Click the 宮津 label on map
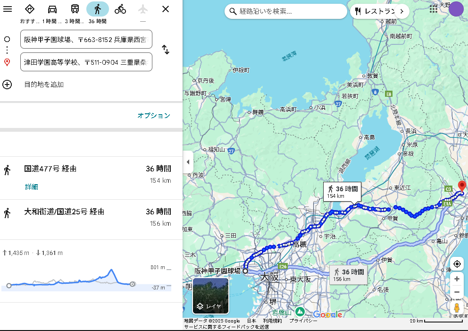The height and width of the screenshot is (331, 468). (x=226, y=100)
